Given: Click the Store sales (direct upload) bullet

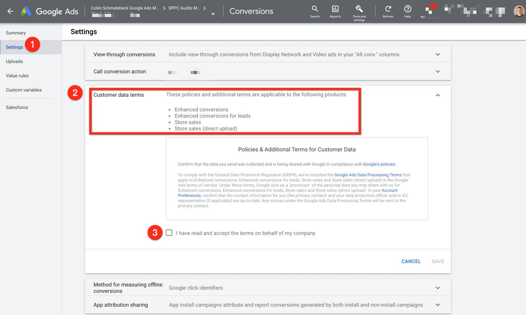Looking at the screenshot, I should click(206, 129).
